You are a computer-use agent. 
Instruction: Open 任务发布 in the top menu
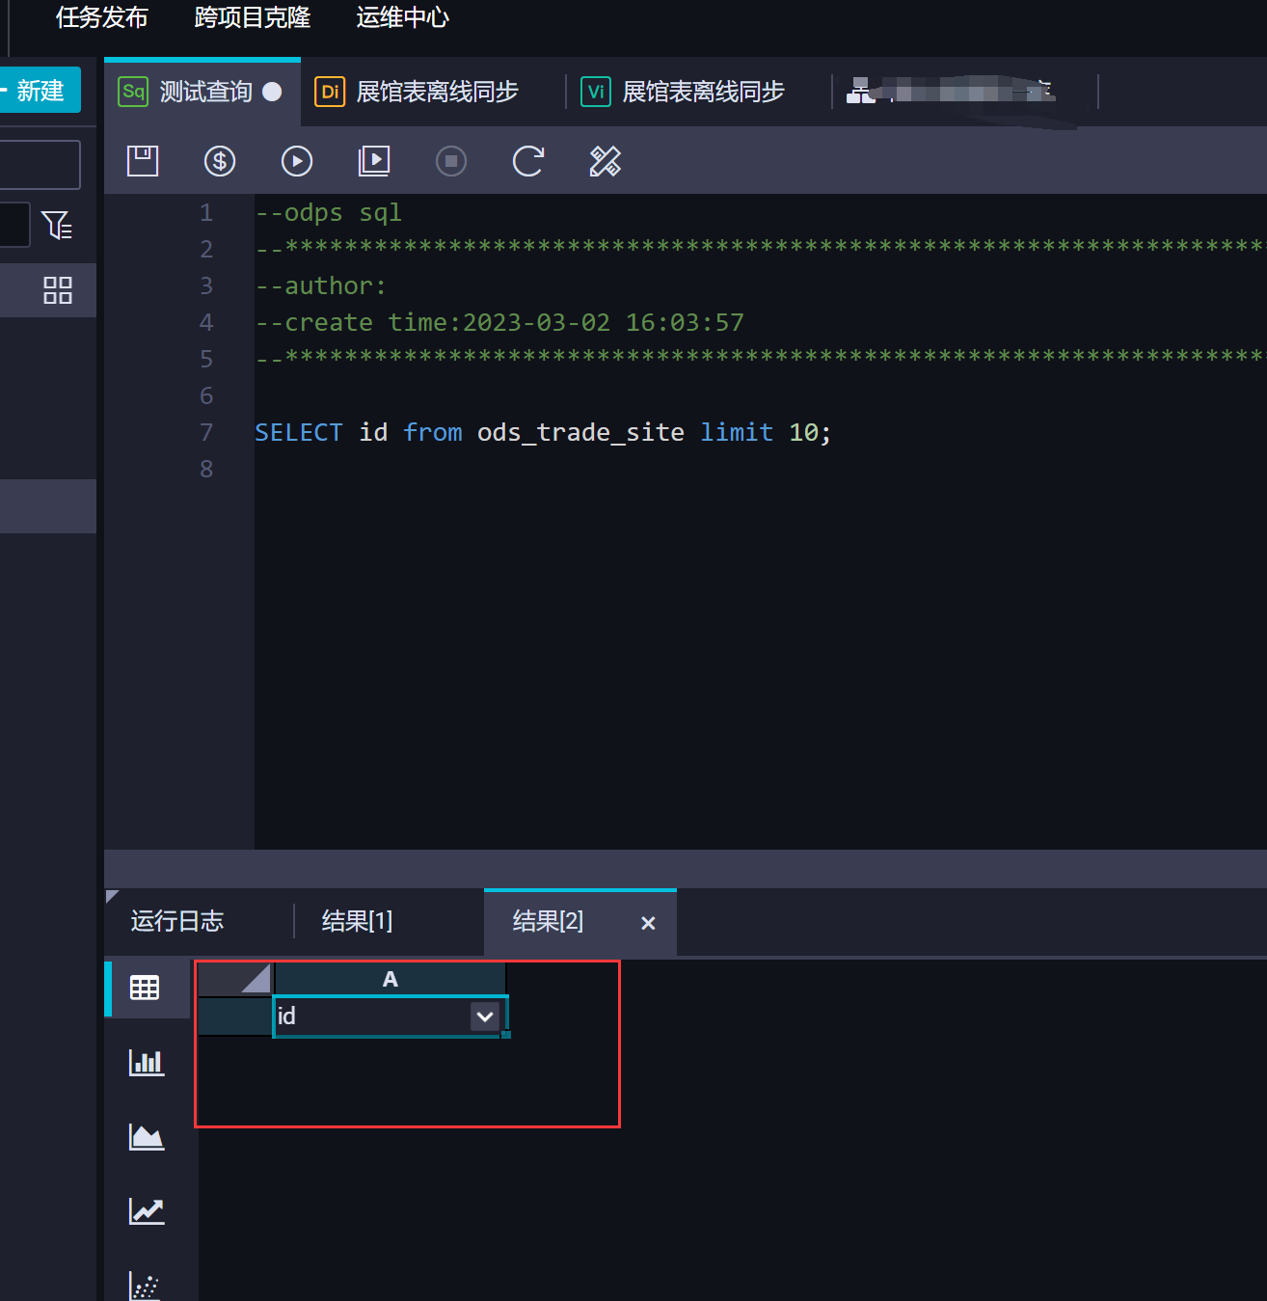point(102,17)
